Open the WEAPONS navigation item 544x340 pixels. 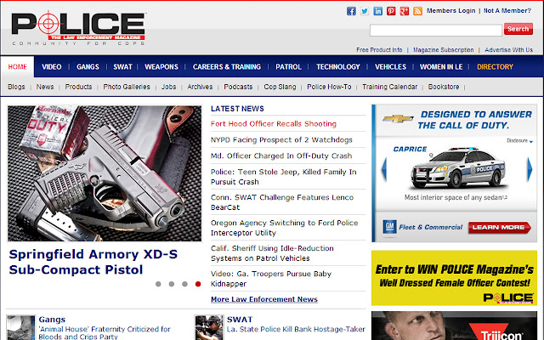point(161,66)
